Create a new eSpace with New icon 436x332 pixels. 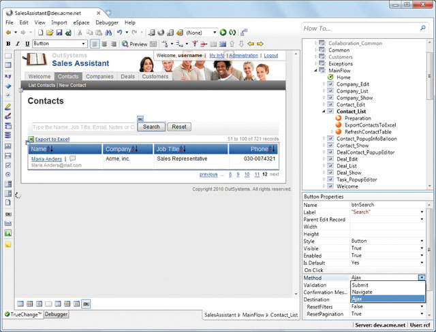pos(41,33)
